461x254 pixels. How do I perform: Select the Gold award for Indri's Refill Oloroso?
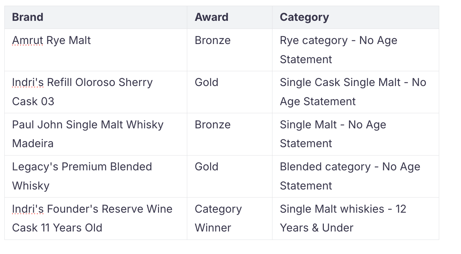pyautogui.click(x=207, y=83)
